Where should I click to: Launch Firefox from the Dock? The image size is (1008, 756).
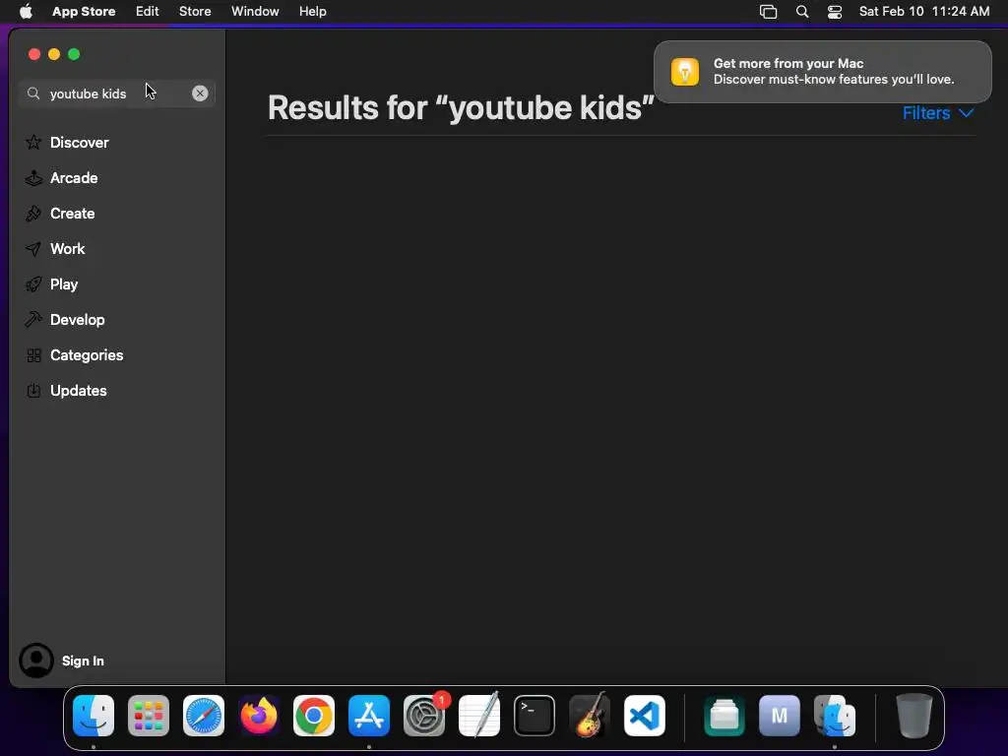[x=259, y=716]
